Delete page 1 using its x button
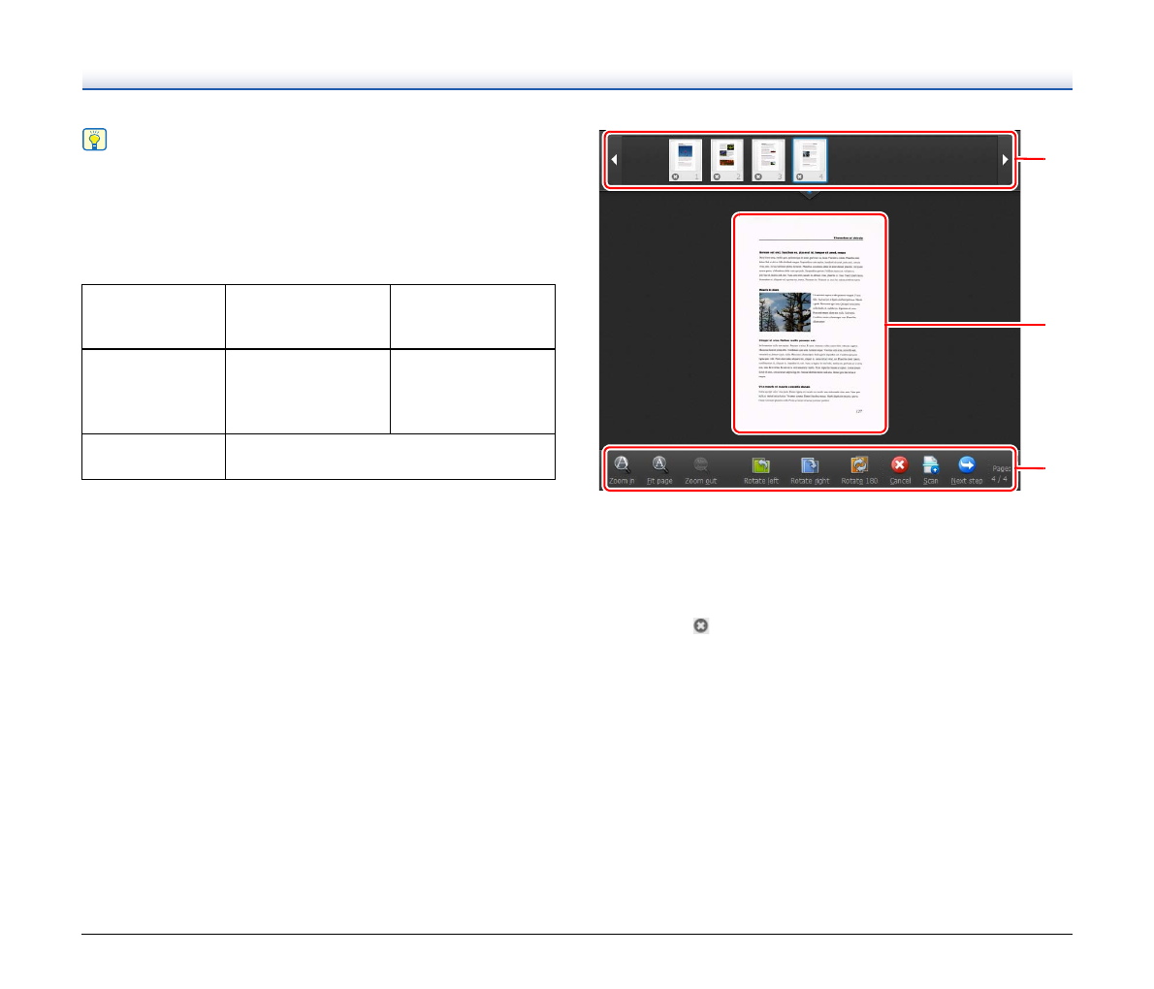Viewport: 1154px width, 989px height. 676,176
